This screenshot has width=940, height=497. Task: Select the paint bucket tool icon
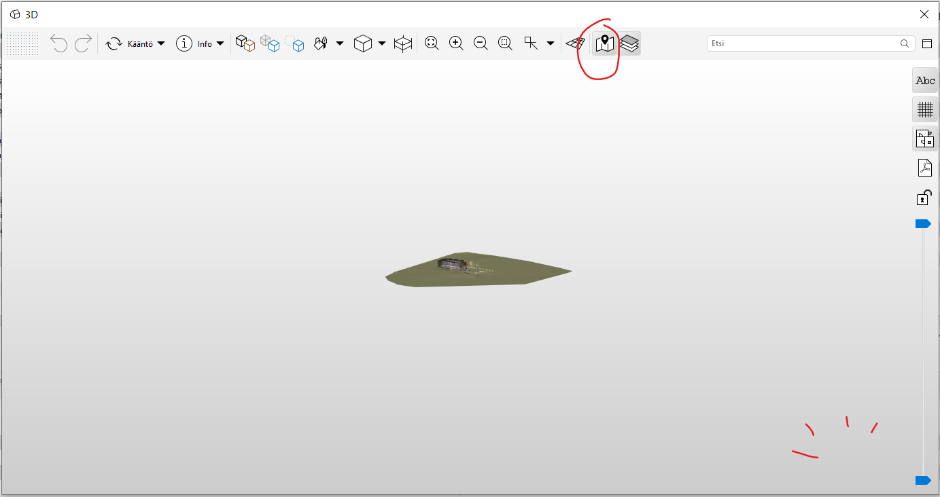(321, 43)
